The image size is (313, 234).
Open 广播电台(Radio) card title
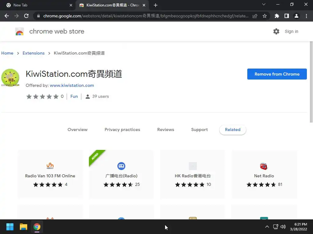click(x=121, y=176)
